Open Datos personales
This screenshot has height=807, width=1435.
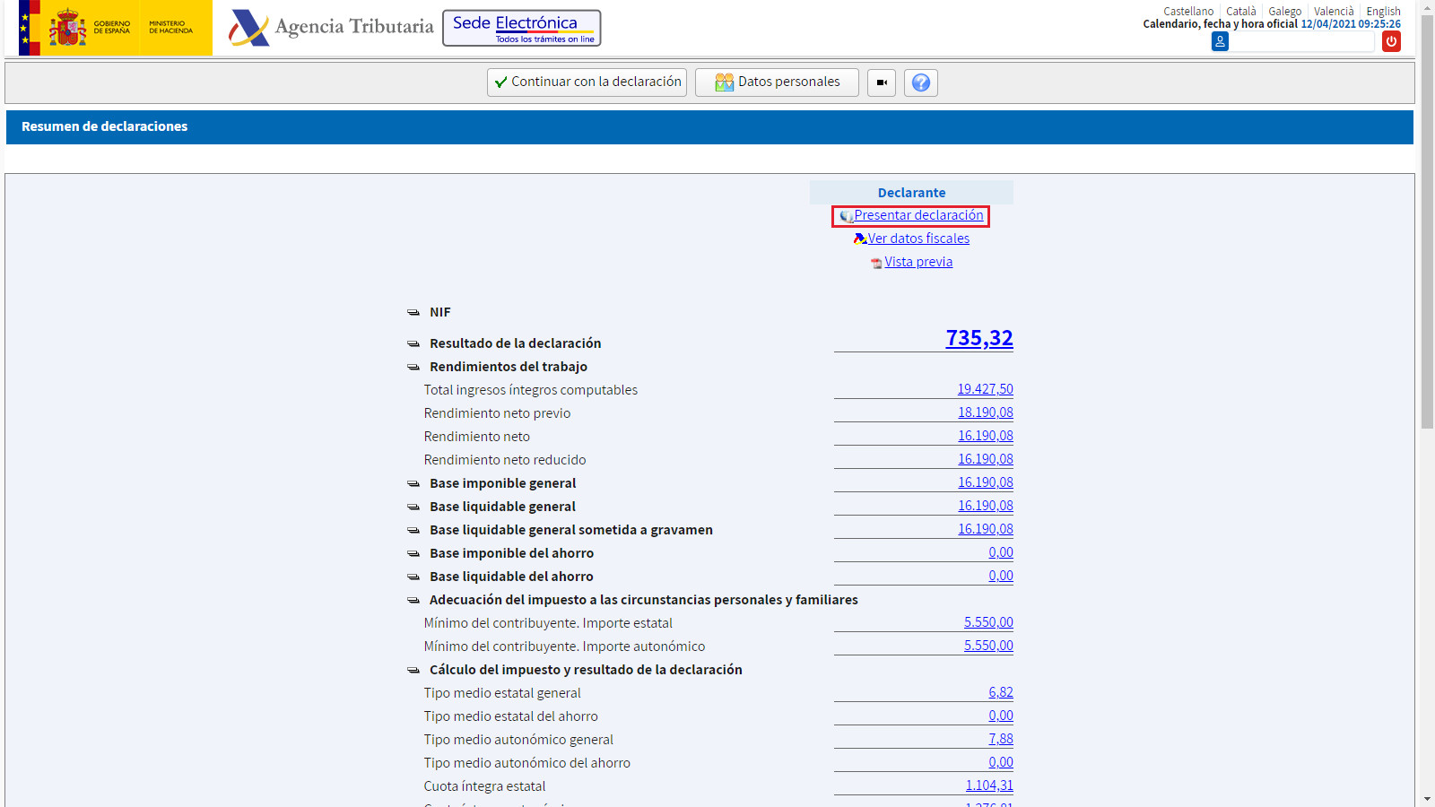click(x=777, y=82)
